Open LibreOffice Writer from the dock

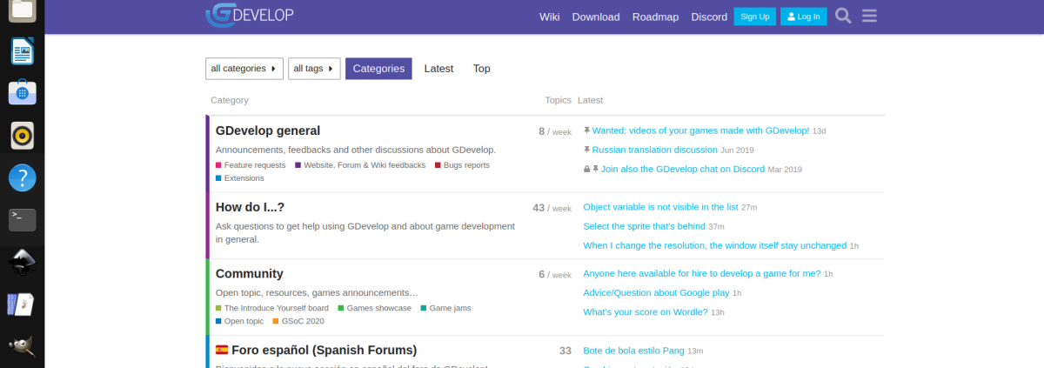(x=22, y=51)
